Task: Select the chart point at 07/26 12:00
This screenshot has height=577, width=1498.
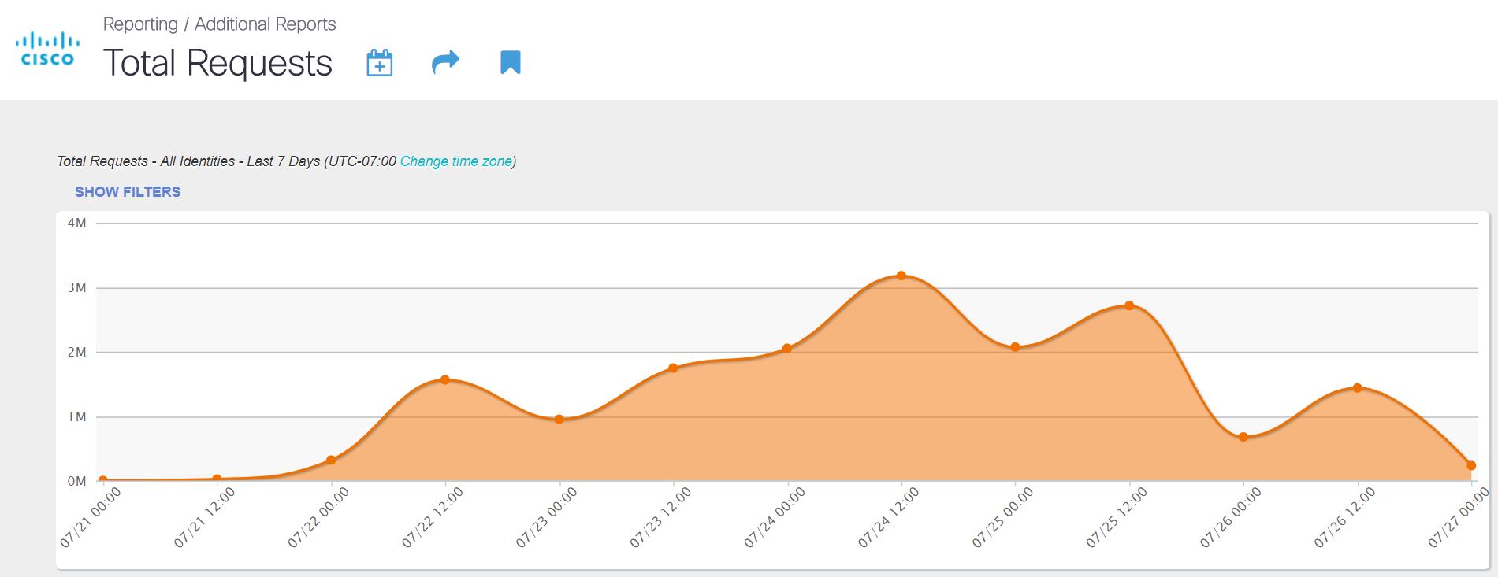Action: [x=1358, y=387]
